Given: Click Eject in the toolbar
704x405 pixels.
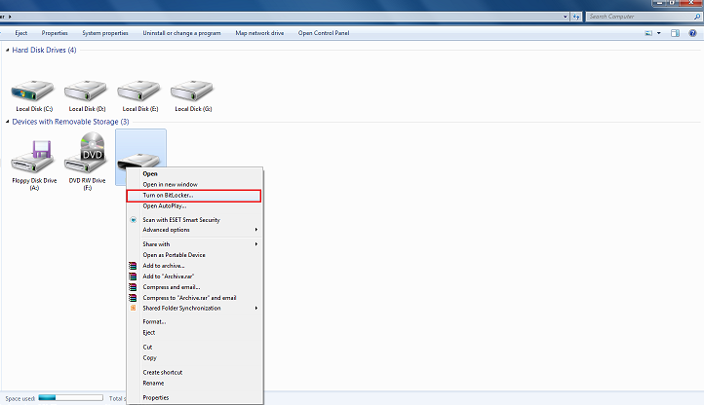Looking at the screenshot, I should [x=21, y=33].
